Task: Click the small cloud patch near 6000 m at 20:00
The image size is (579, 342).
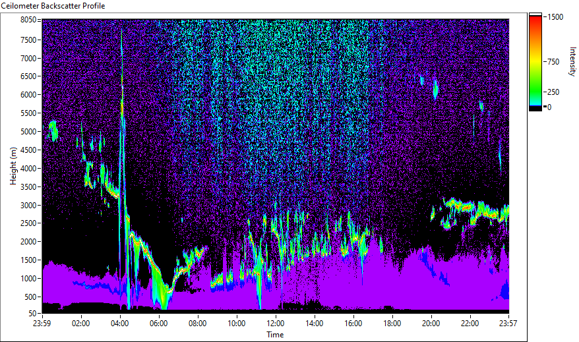Action: coord(435,89)
